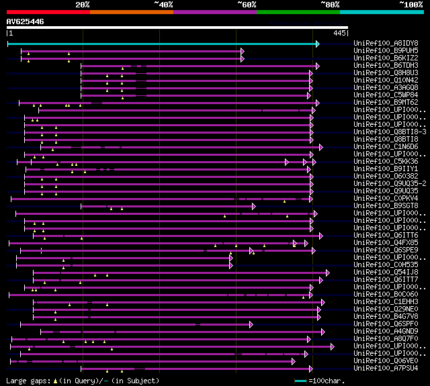Select hit UniRef100_Q8BTI8
This screenshot has height=386, width=430.
[x=386, y=140]
